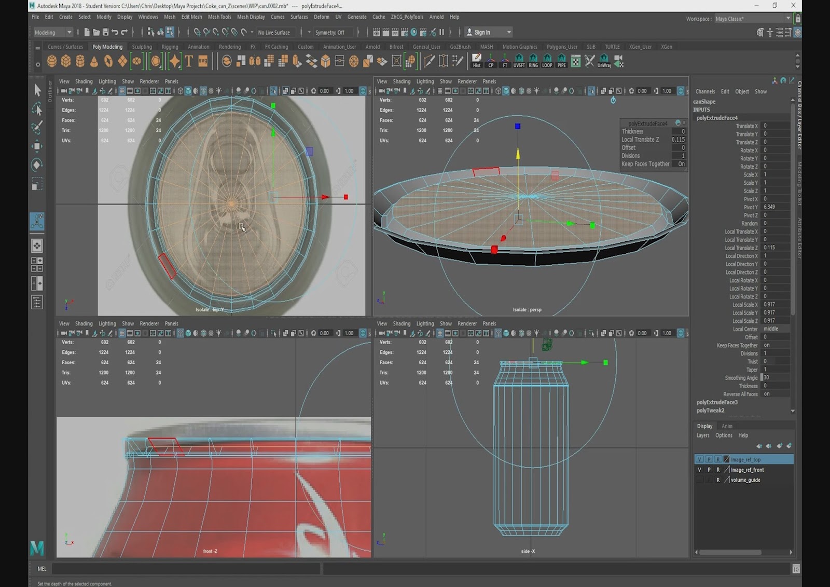
Task: Click the polygon cube shelf icon
Action: [x=66, y=62]
